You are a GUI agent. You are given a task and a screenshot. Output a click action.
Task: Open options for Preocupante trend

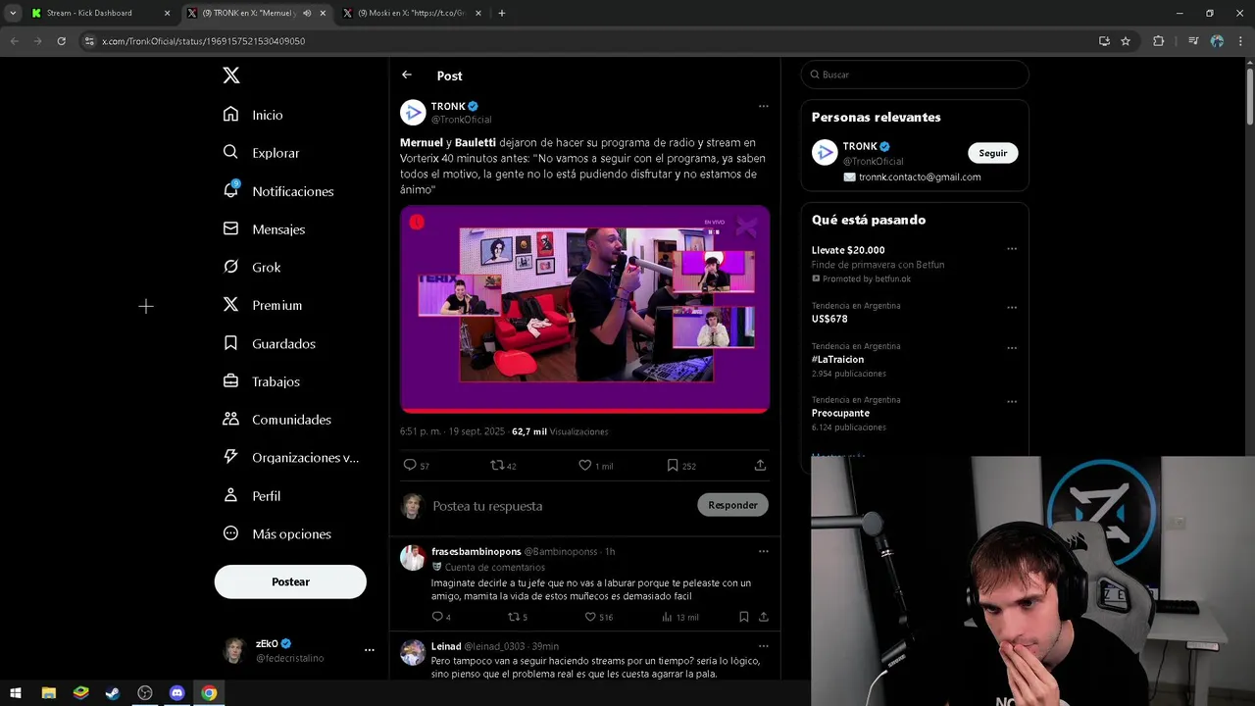pos(1011,401)
